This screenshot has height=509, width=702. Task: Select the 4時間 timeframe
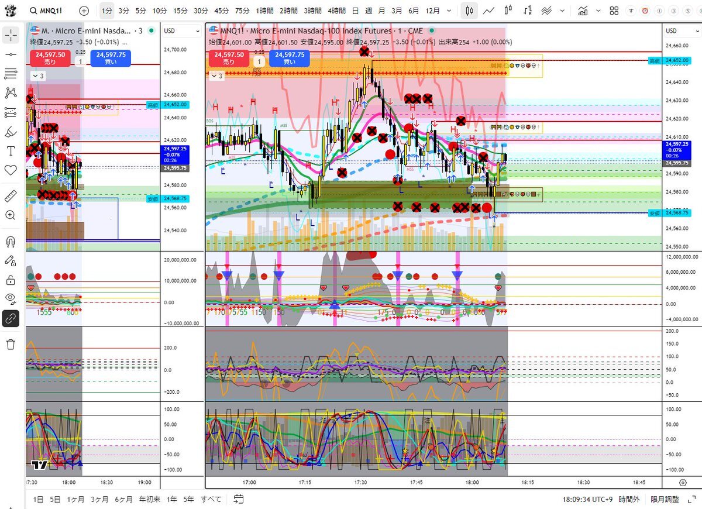(336, 11)
